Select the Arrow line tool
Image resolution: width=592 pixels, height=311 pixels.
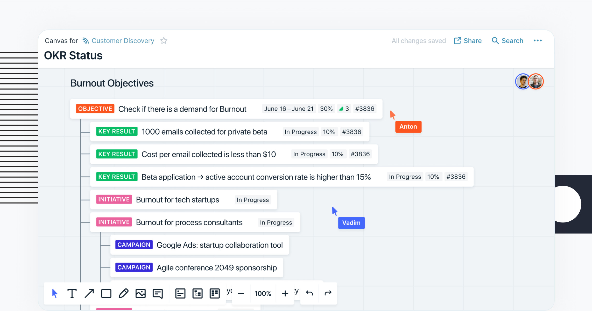[x=89, y=293]
